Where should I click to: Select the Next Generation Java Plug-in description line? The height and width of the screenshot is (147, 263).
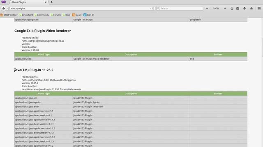pyautogui.click(x=51, y=89)
